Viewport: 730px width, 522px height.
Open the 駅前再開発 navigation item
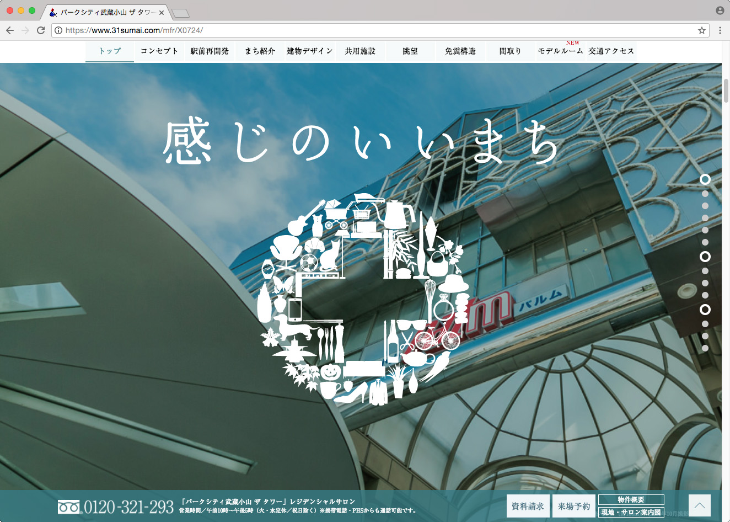point(210,51)
